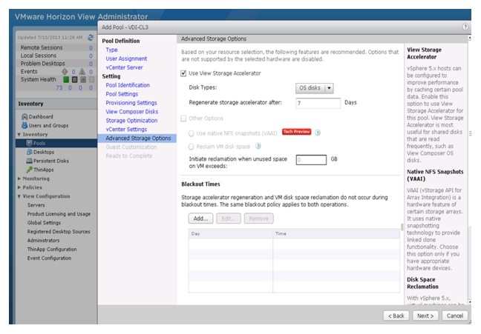Image resolution: width=481 pixels, height=334 pixels.
Task: Select the Reclaim VM disk space radio
Action: 191,147
